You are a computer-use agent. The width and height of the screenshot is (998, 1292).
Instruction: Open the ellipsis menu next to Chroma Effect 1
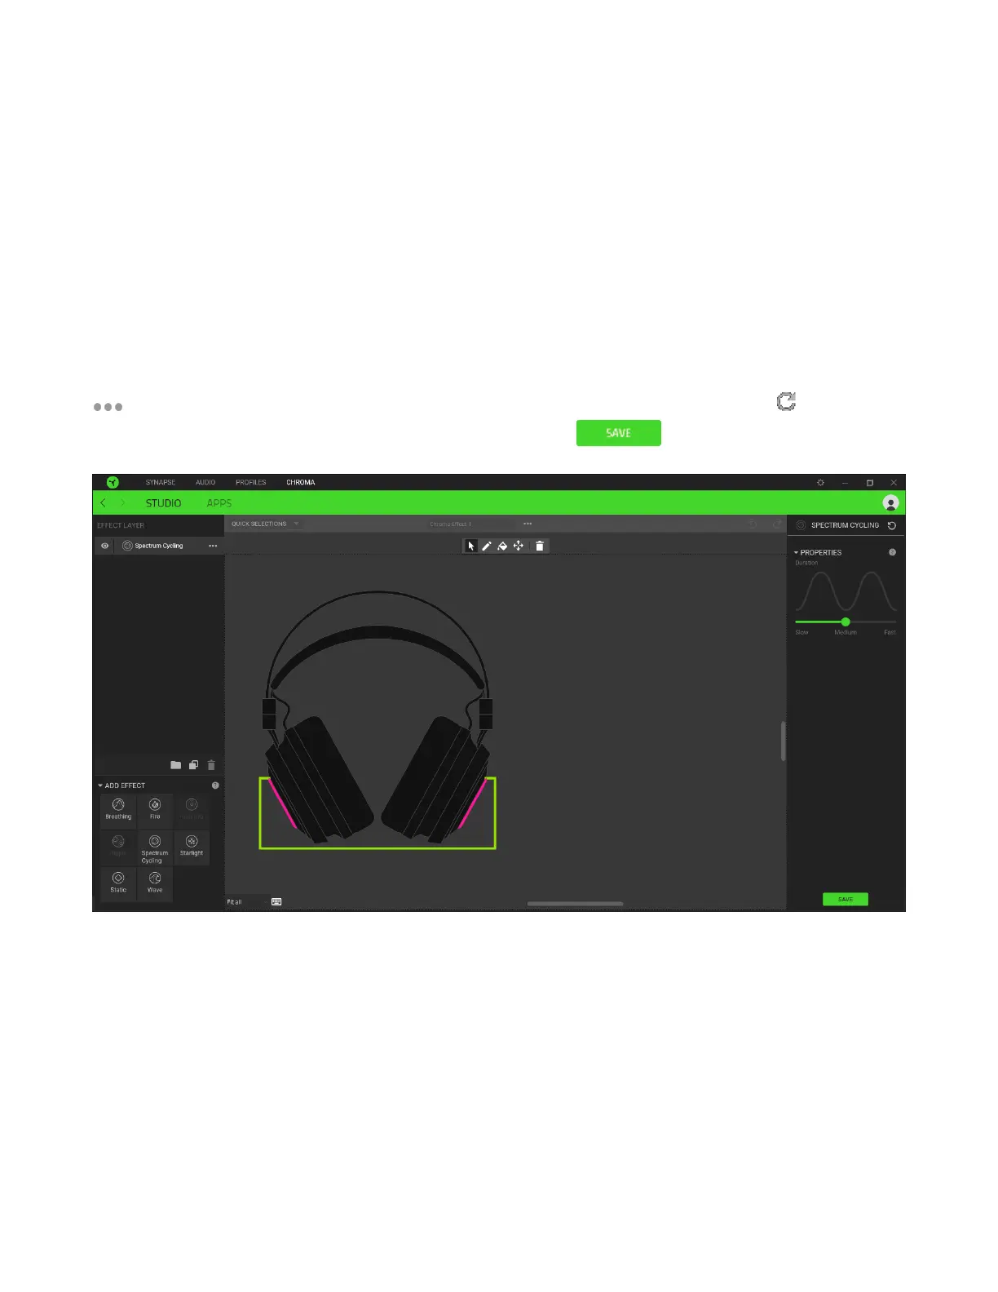click(528, 524)
